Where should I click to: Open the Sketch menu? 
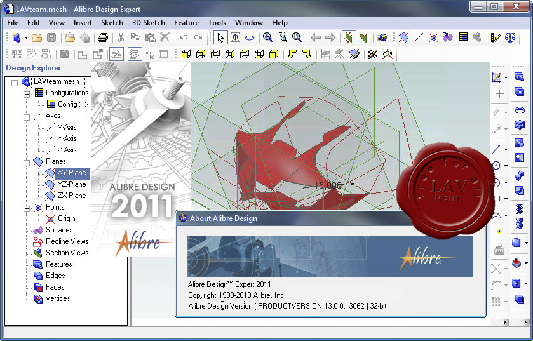112,23
